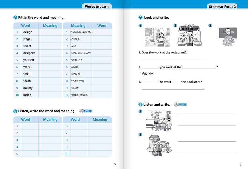248x169 pixels.
Task: Click the Word cell in row 1 of the listening table
Action: pyautogui.click(x=29, y=126)
